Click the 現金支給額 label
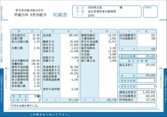 [x=128, y=81]
